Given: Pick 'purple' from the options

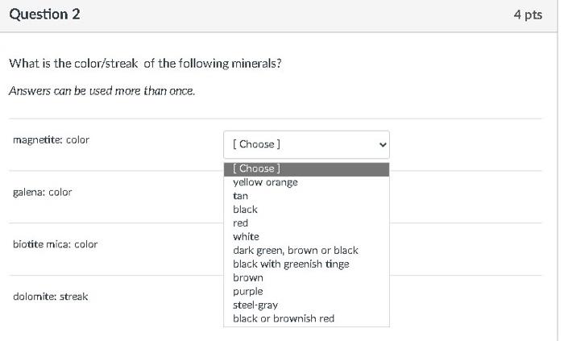Looking at the screenshot, I should click(247, 292).
